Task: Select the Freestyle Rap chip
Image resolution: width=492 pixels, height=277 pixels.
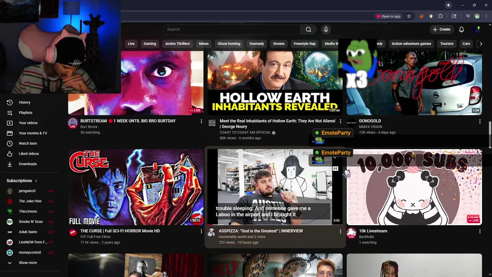Action: [304, 44]
